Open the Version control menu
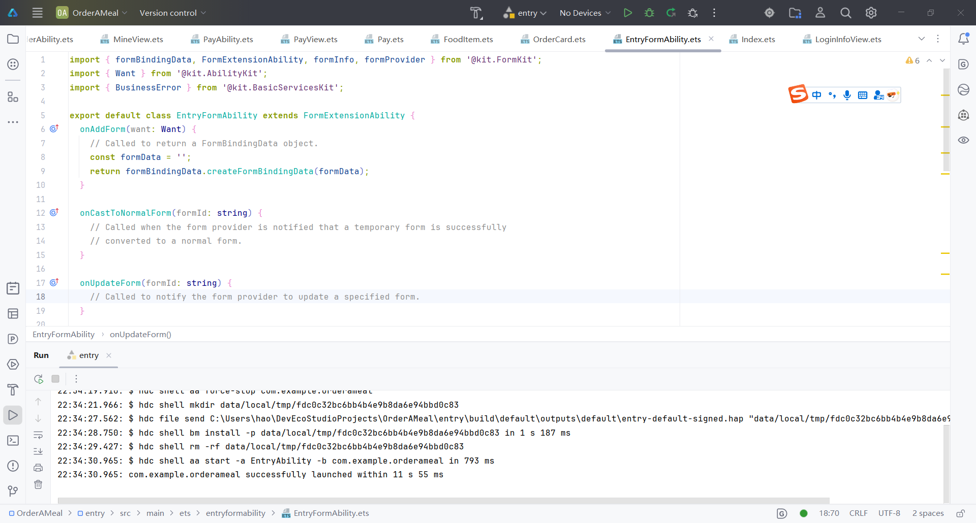Viewport: 976px width, 523px height. [x=172, y=13]
